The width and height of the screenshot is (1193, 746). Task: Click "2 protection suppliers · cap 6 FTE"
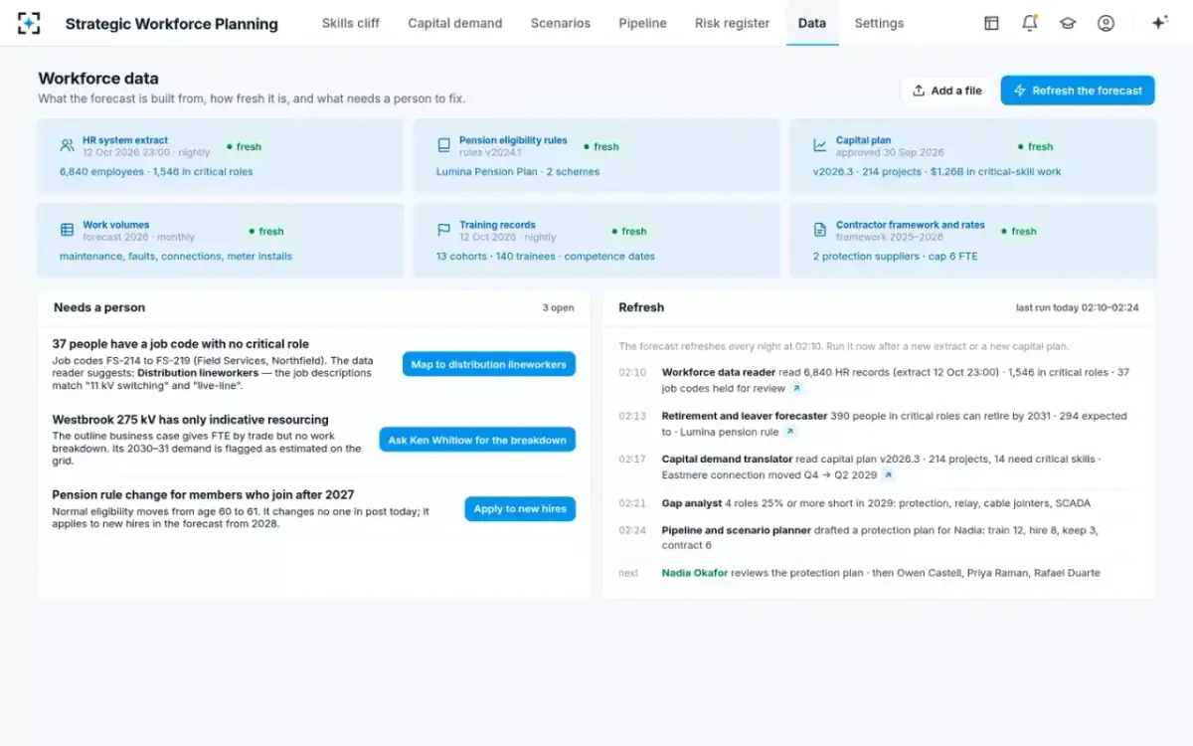pyautogui.click(x=895, y=257)
